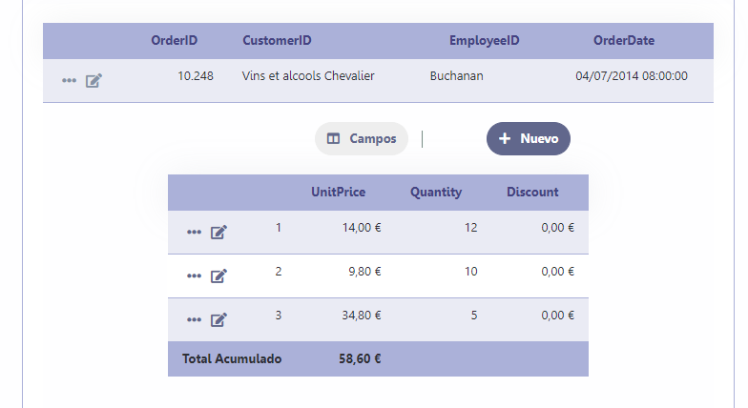
Task: Show the ellipsis actions on detail row 3
Action: pyautogui.click(x=194, y=319)
